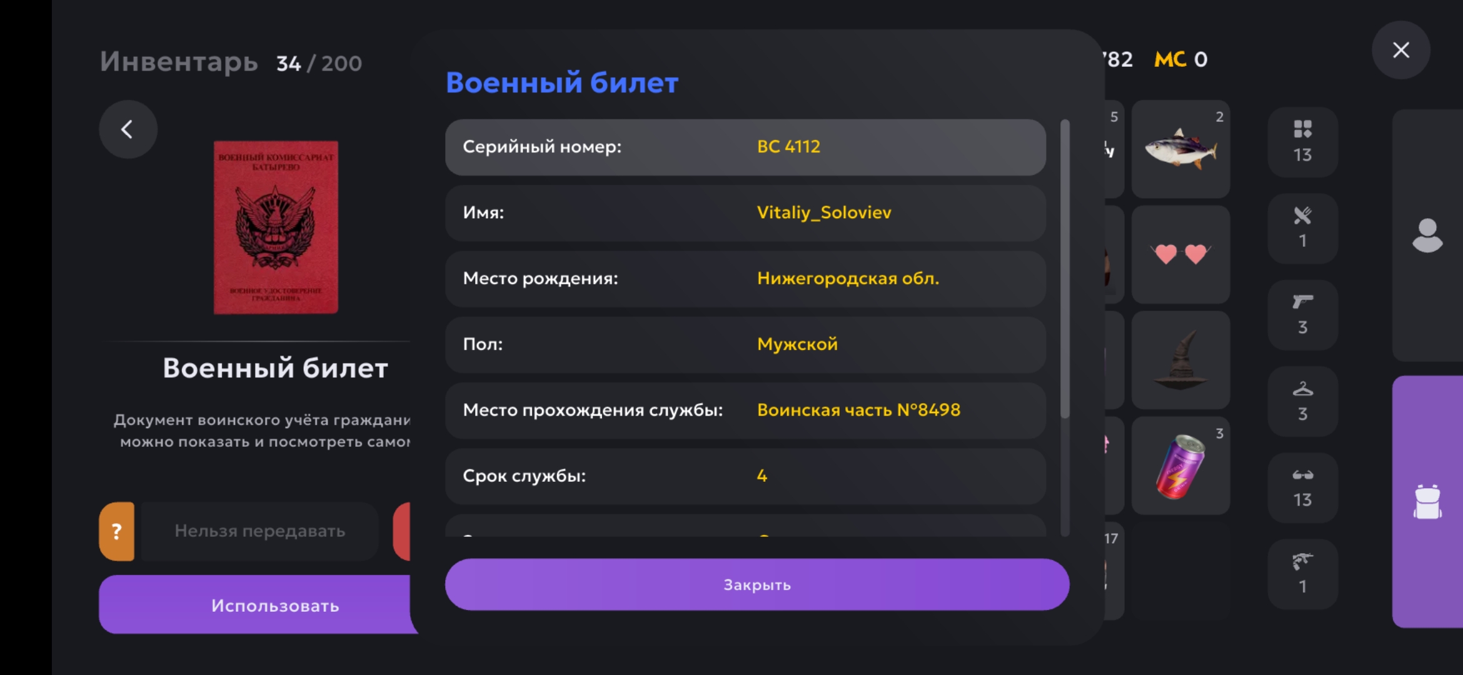
Task: Select the glasses accessories category
Action: [x=1302, y=487]
